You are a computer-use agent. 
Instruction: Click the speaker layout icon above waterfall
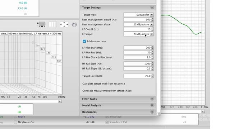pyautogui.click(x=41, y=24)
